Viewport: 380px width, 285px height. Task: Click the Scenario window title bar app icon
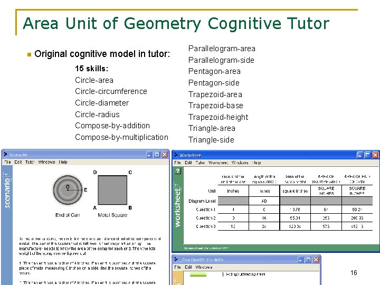pyautogui.click(x=5, y=154)
